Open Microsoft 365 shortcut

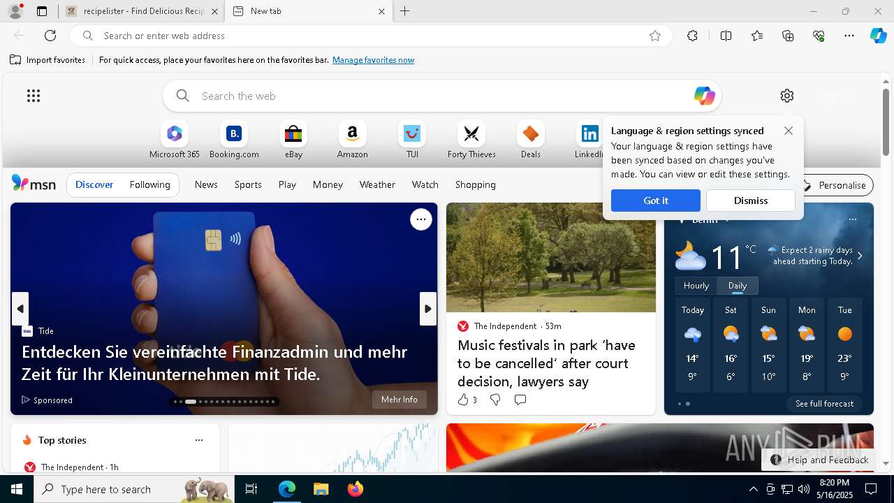pos(175,140)
